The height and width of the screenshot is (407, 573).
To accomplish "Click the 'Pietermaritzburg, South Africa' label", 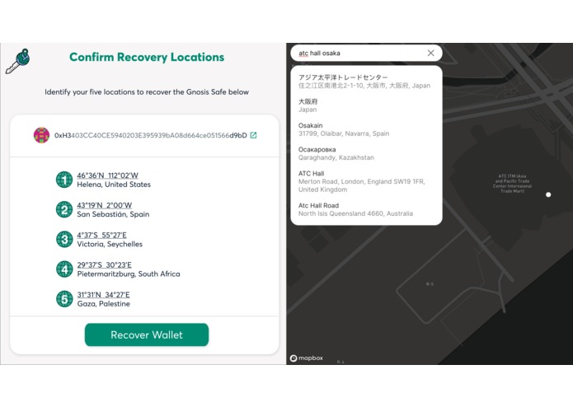I will 129,274.
